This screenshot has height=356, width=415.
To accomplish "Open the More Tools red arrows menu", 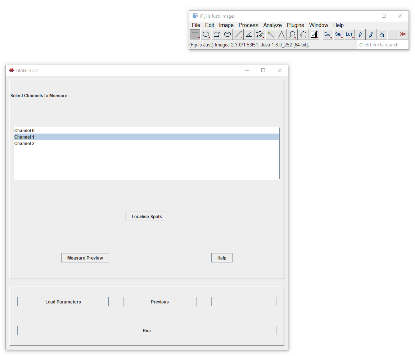I will tap(403, 35).
